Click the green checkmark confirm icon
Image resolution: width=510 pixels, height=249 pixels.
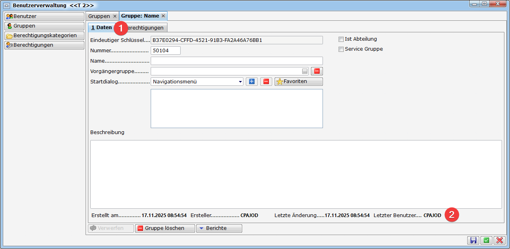pos(486,240)
